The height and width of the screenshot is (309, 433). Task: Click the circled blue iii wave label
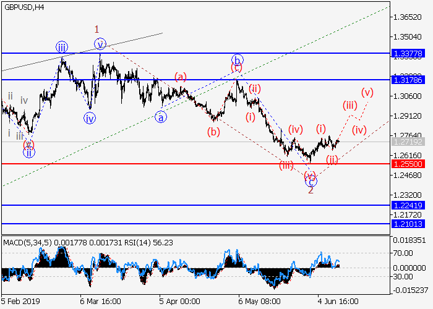coord(62,47)
